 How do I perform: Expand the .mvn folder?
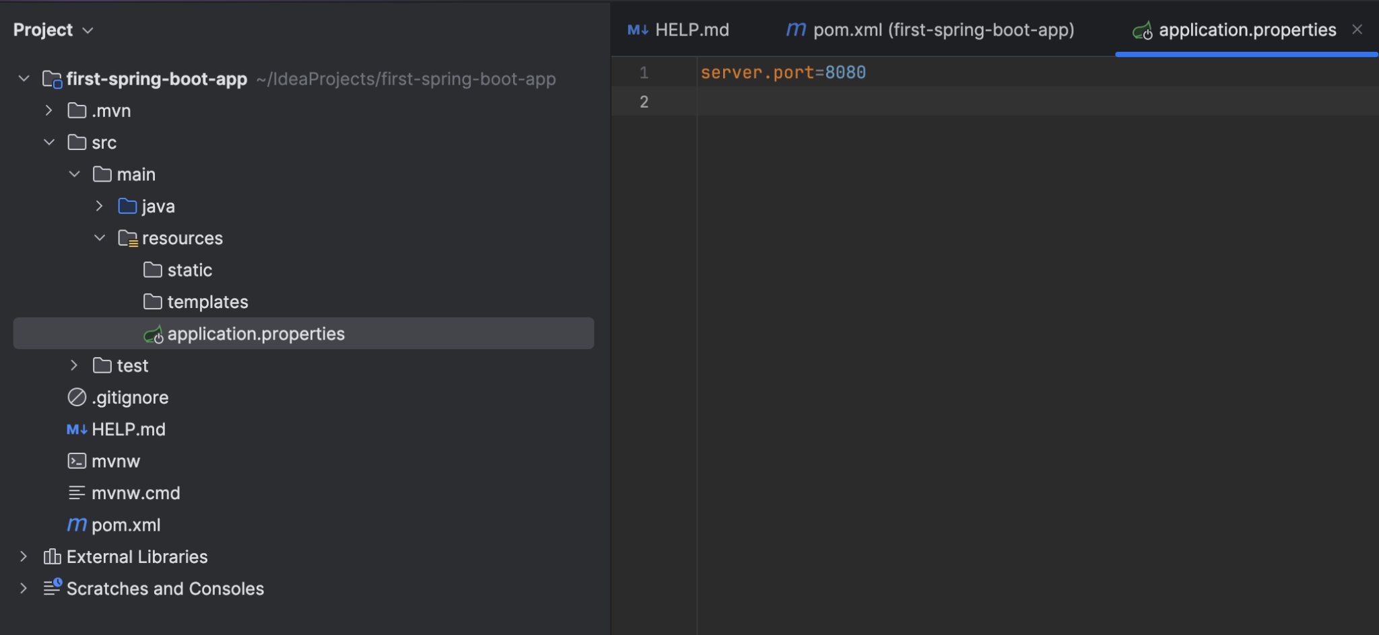pos(49,110)
